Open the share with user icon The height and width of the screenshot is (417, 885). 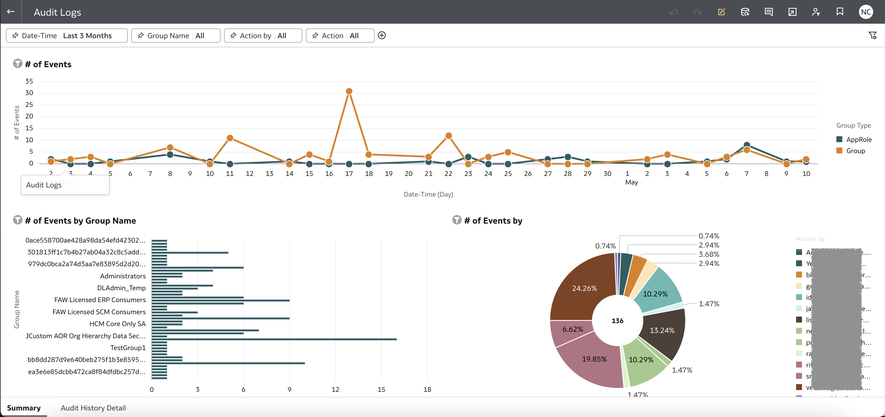tap(816, 12)
